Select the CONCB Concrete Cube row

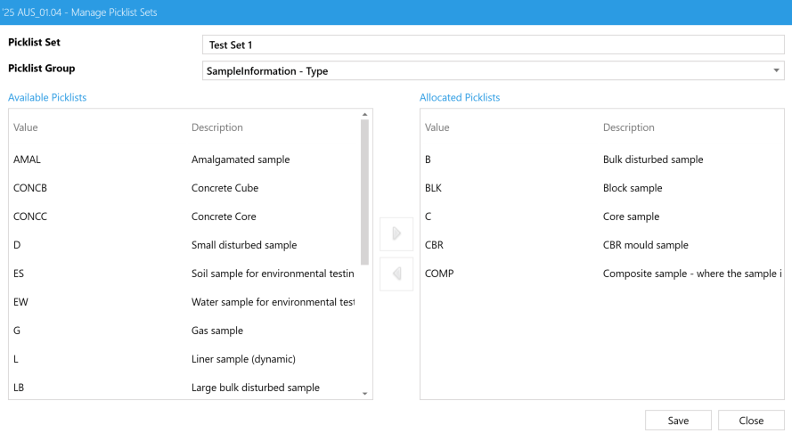[x=184, y=189]
